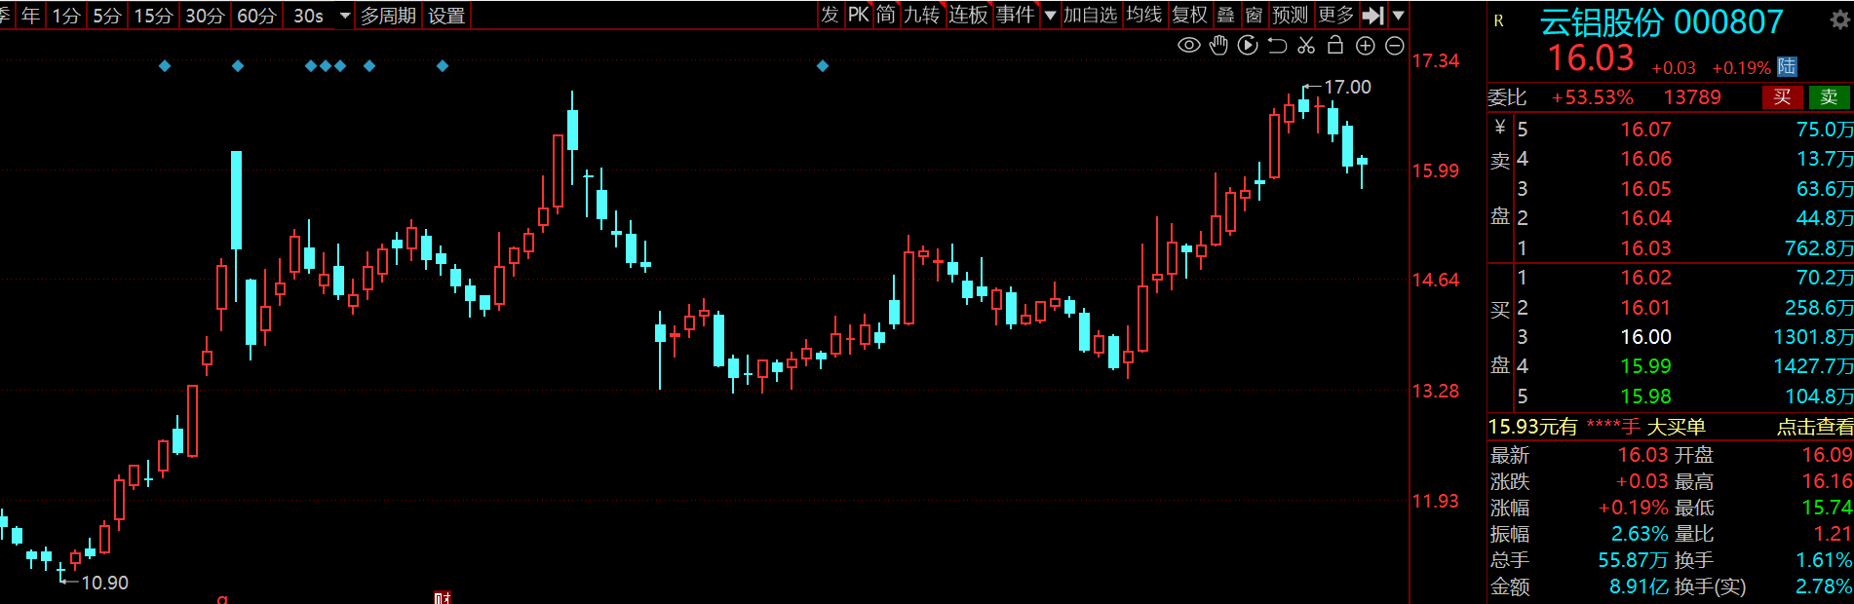Viewport: 1854px width, 604px height.
Task: Click the ¥ icon in the order book
Action: click(x=1500, y=127)
